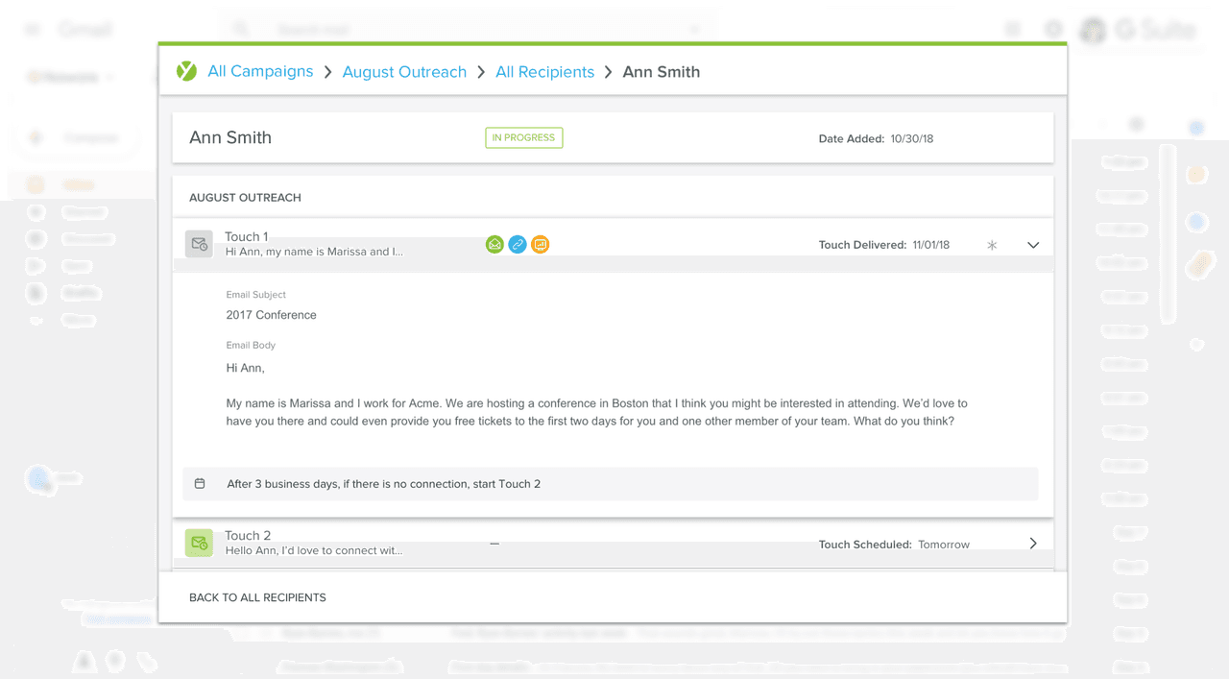Click the calendar icon beside business days rule

(200, 484)
